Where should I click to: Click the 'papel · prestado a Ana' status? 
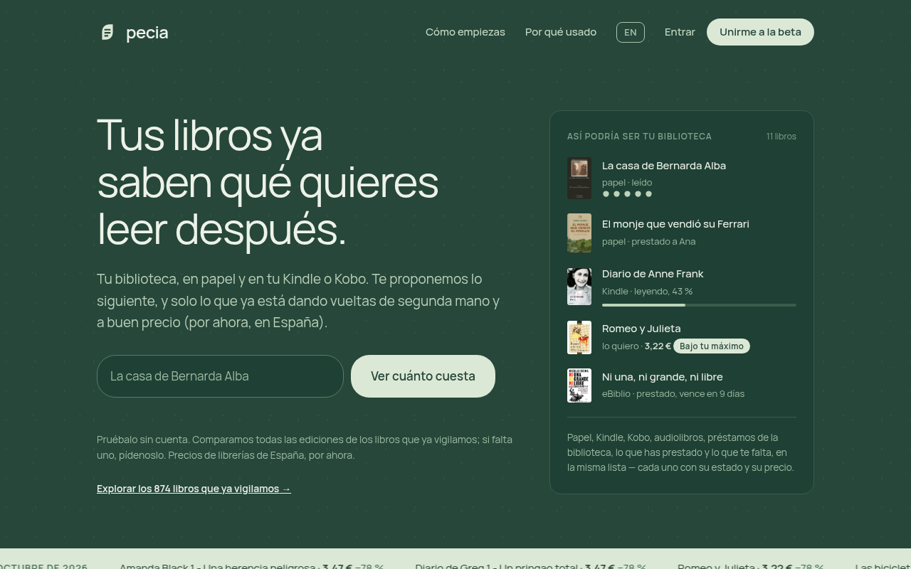click(649, 242)
